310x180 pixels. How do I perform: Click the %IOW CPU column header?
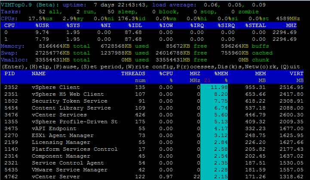coord(166,25)
